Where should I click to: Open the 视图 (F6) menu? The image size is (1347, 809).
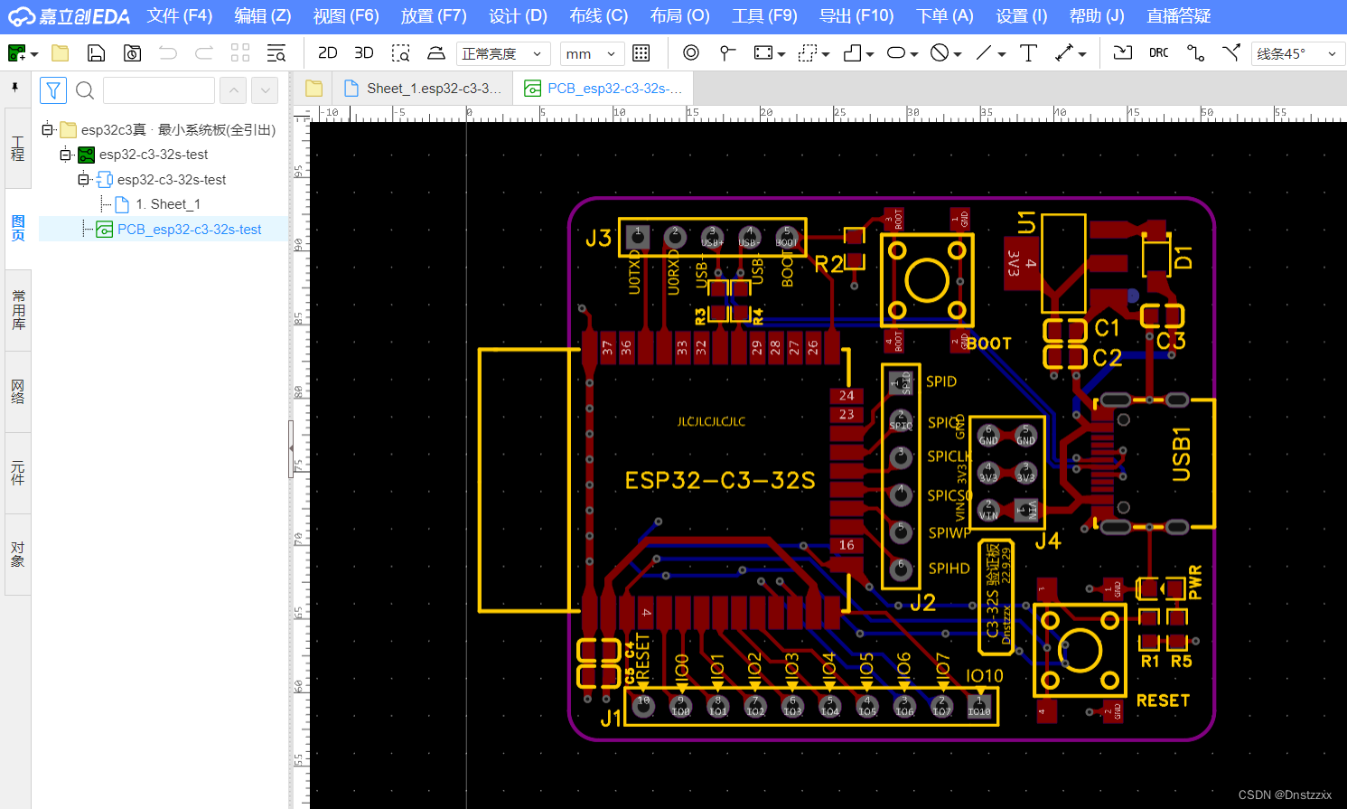pos(346,16)
